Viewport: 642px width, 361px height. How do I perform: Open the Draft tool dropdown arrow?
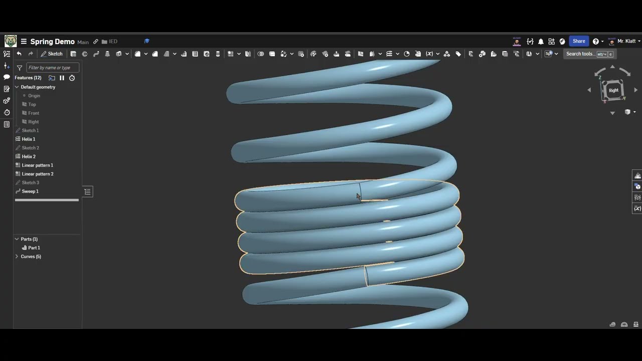(175, 54)
